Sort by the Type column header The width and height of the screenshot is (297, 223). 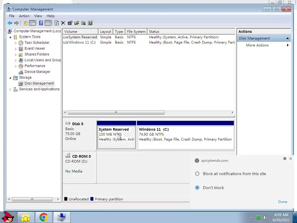coord(119,31)
